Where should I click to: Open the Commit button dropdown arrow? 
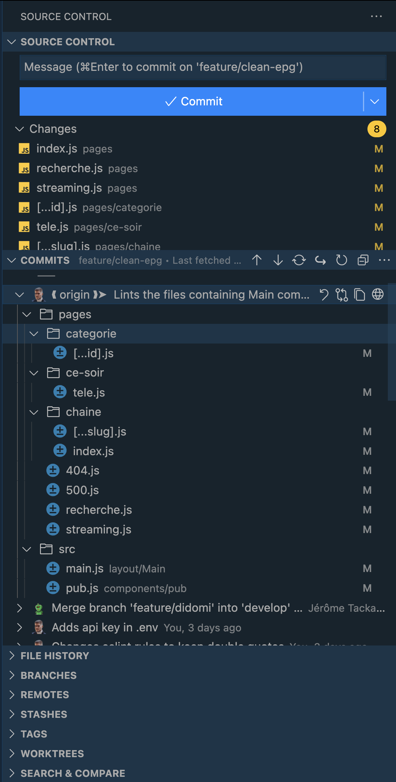[374, 101]
